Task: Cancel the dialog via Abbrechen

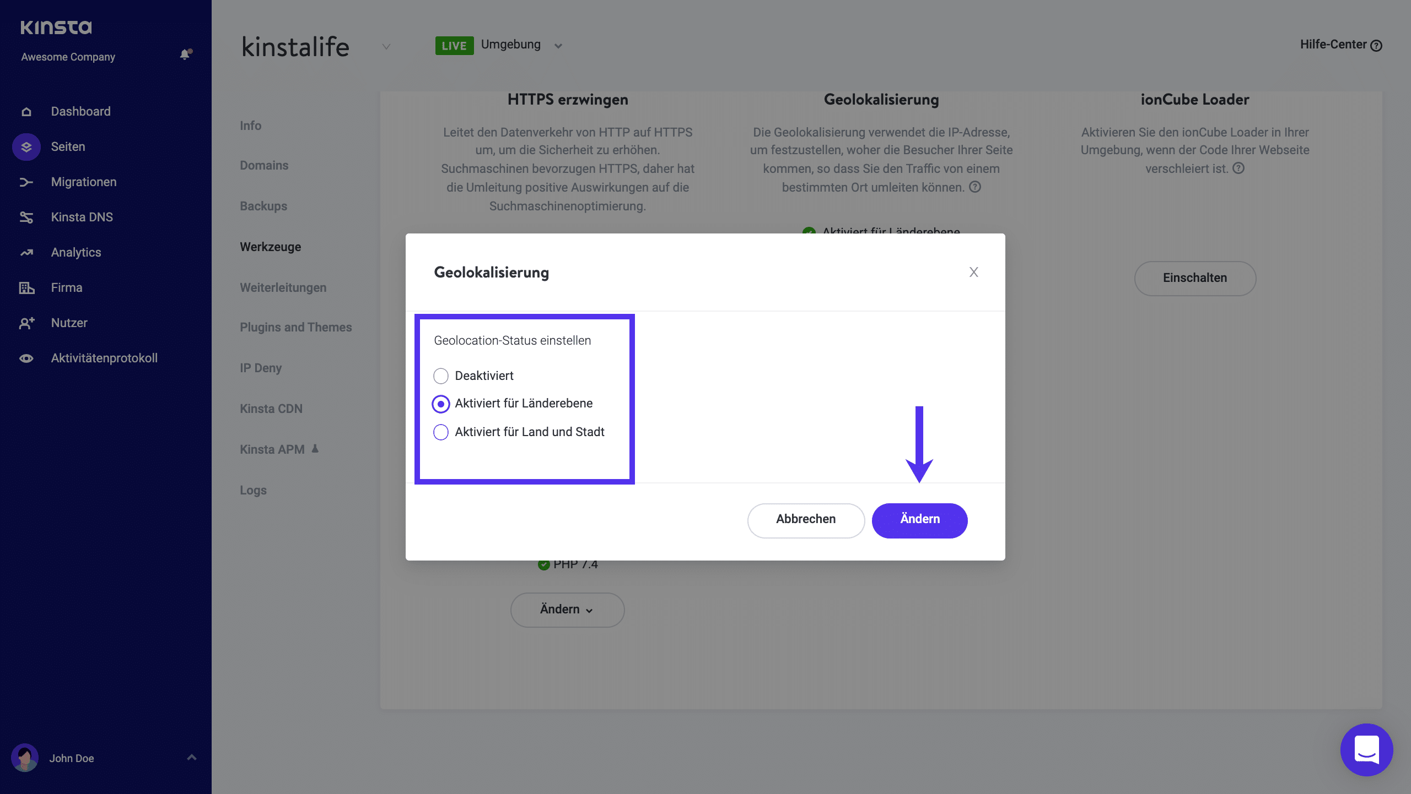Action: 806,520
